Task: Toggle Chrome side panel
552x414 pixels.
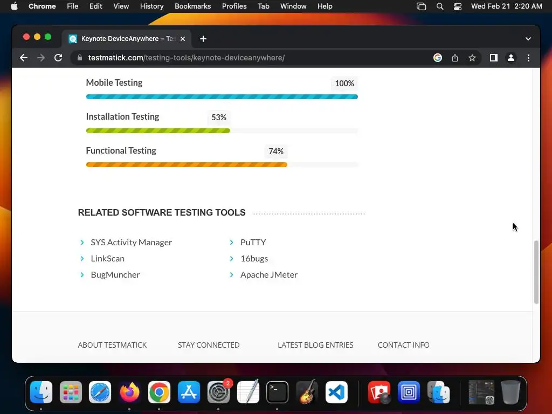Action: [x=494, y=58]
